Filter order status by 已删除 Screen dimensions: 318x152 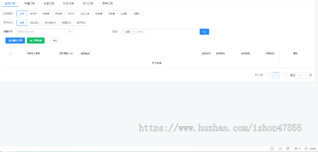136,13
